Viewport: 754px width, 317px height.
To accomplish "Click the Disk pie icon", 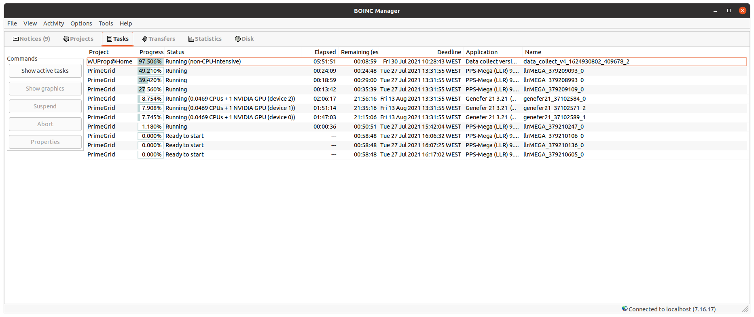I will tap(238, 39).
